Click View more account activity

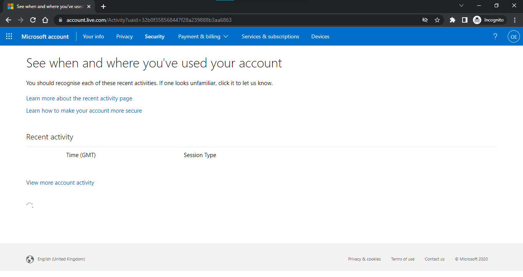pyautogui.click(x=60, y=183)
